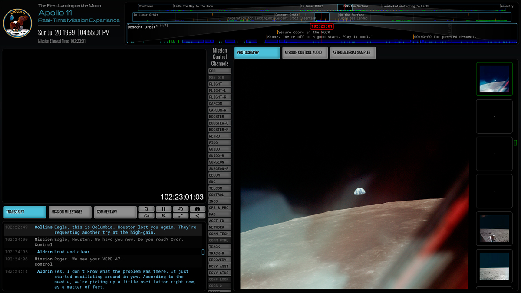Select the COMM TECH channel
Screen dimensions: 521x293
pyautogui.click(x=220, y=234)
